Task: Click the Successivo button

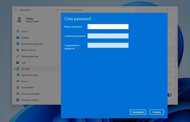Action: [138, 112]
